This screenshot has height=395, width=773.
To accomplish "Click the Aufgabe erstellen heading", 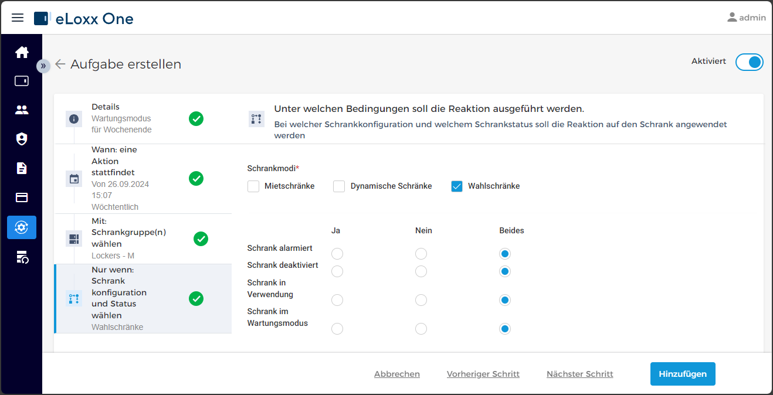I will [x=126, y=64].
